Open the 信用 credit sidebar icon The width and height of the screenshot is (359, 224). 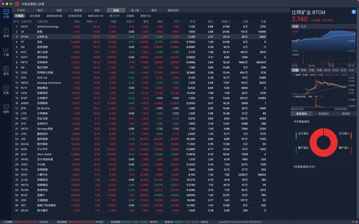[x=6, y=108]
